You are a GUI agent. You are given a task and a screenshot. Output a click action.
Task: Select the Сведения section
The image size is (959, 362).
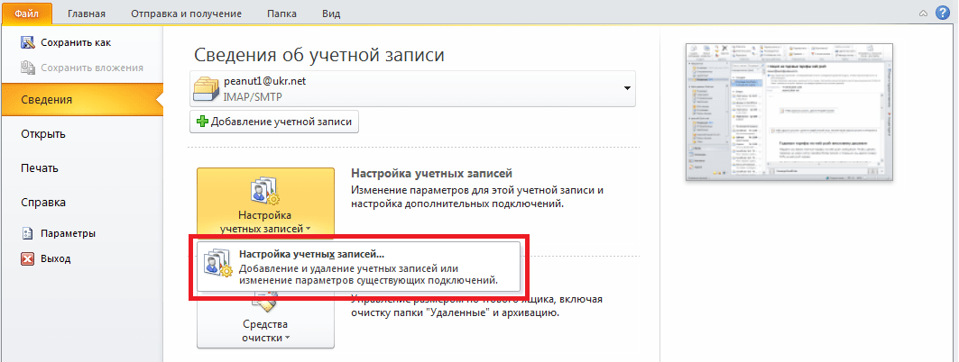82,99
